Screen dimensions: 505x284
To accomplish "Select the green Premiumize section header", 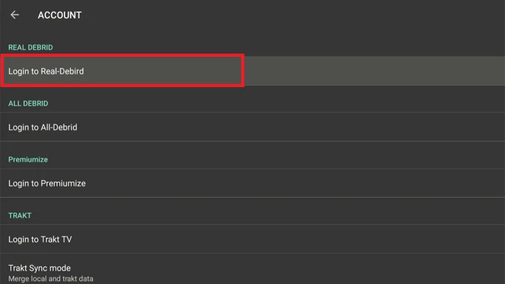I will click(28, 160).
